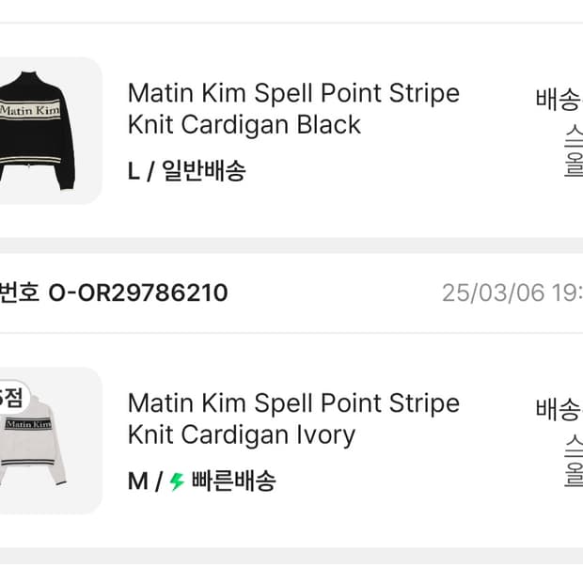Tap the 5점 badge on ivory cardigan
Viewport: 583px width, 583px height.
click(10, 397)
